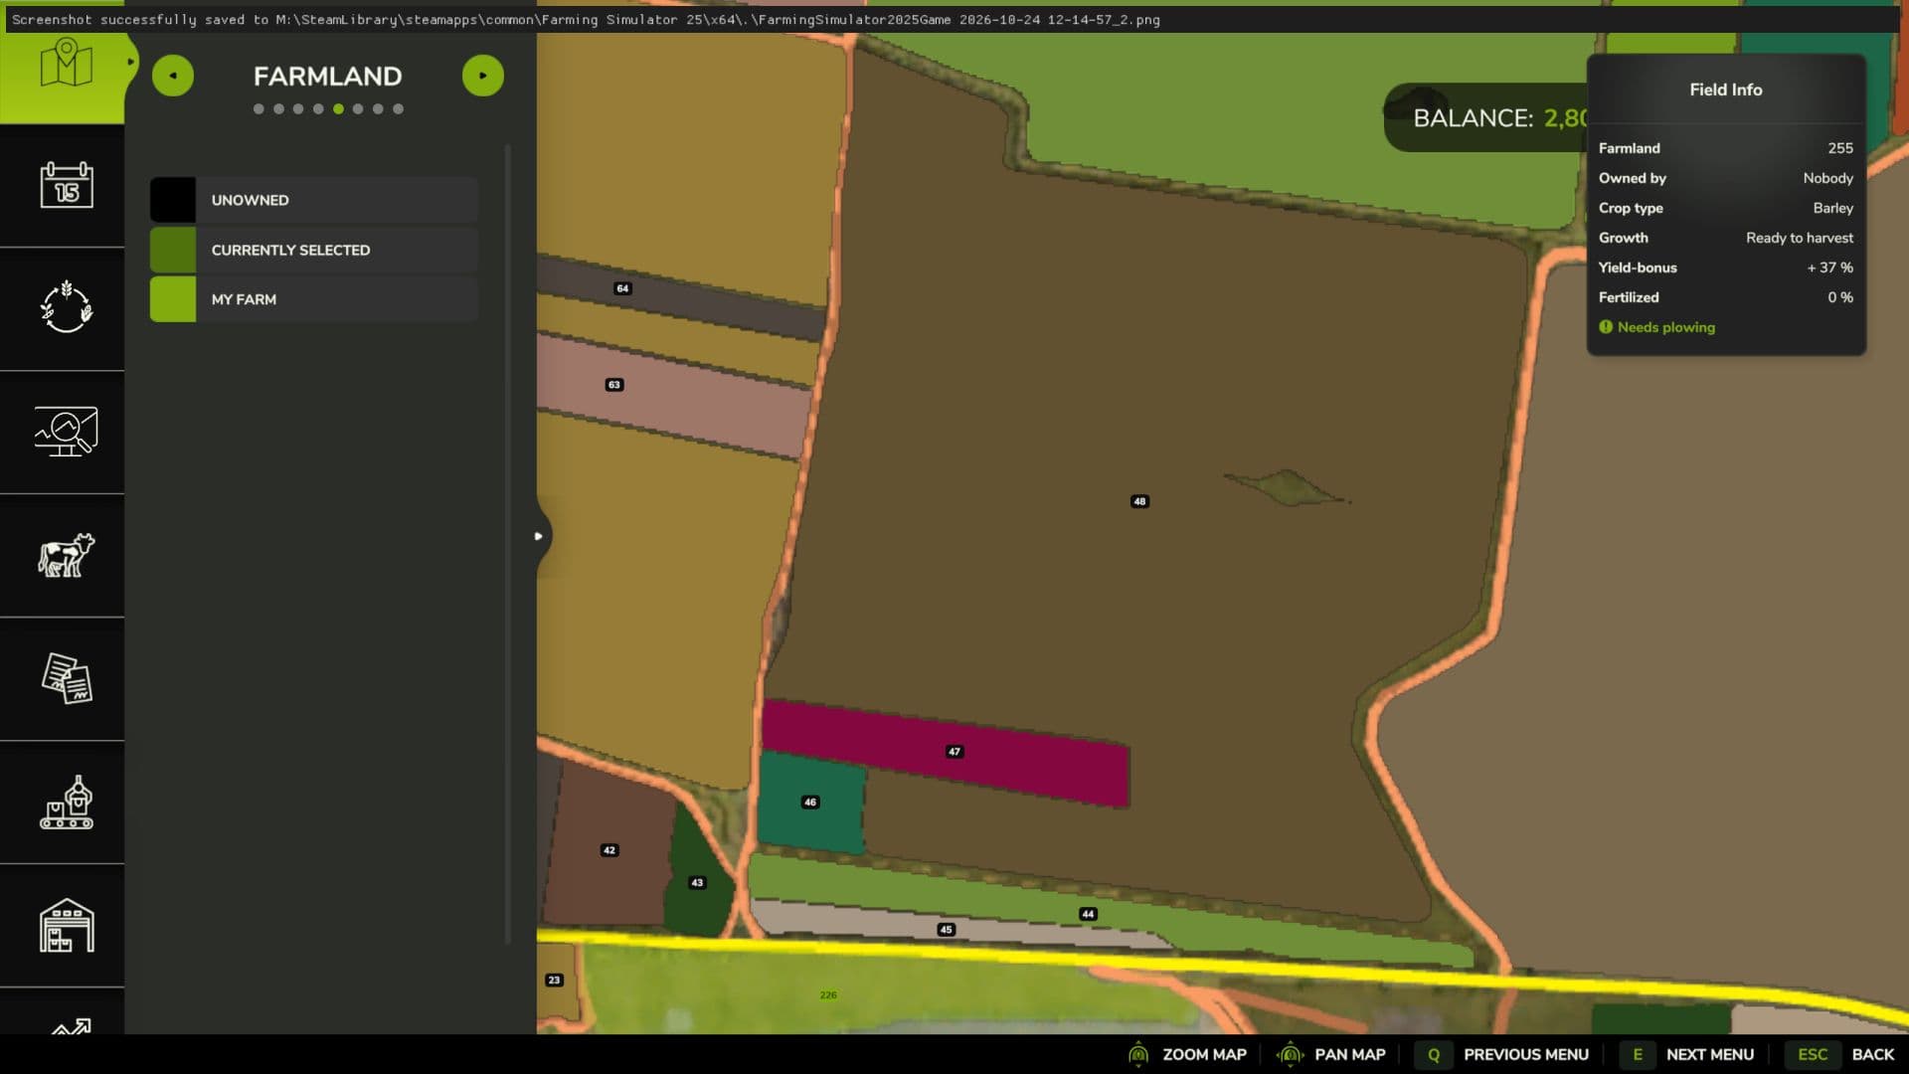Open the calendar sidebar icon
This screenshot has width=1909, height=1074.
[67, 185]
